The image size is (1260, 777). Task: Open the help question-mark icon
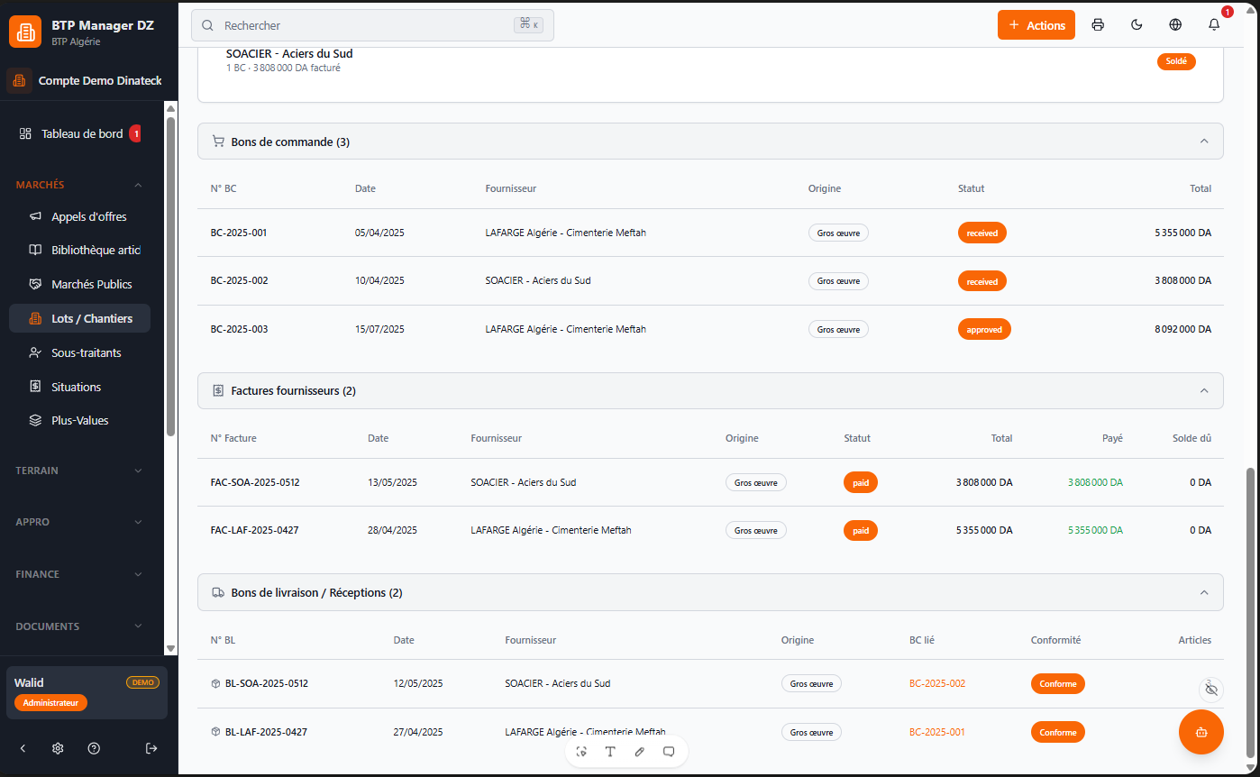[94, 748]
